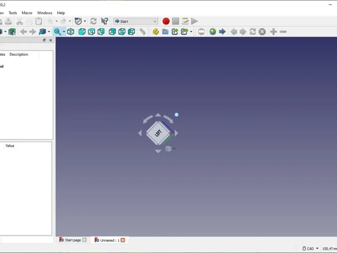Execute macro with the play triangle
337x253 pixels.
(194, 22)
